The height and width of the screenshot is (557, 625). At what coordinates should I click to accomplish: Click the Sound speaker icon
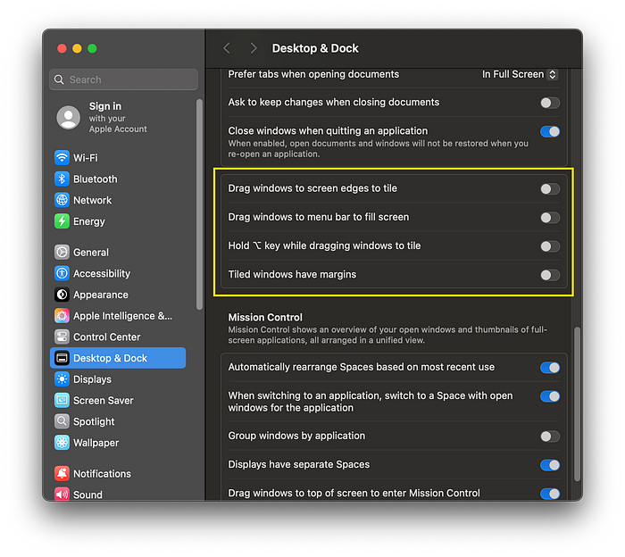[62, 495]
